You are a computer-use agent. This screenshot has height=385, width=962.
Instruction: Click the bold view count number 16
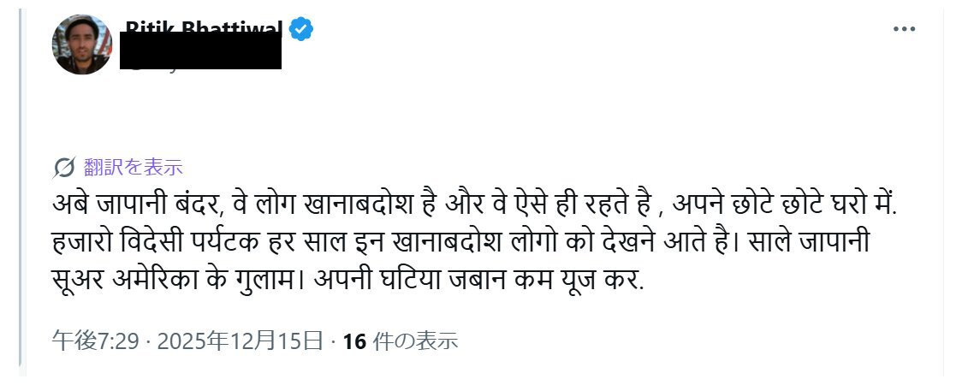353,341
